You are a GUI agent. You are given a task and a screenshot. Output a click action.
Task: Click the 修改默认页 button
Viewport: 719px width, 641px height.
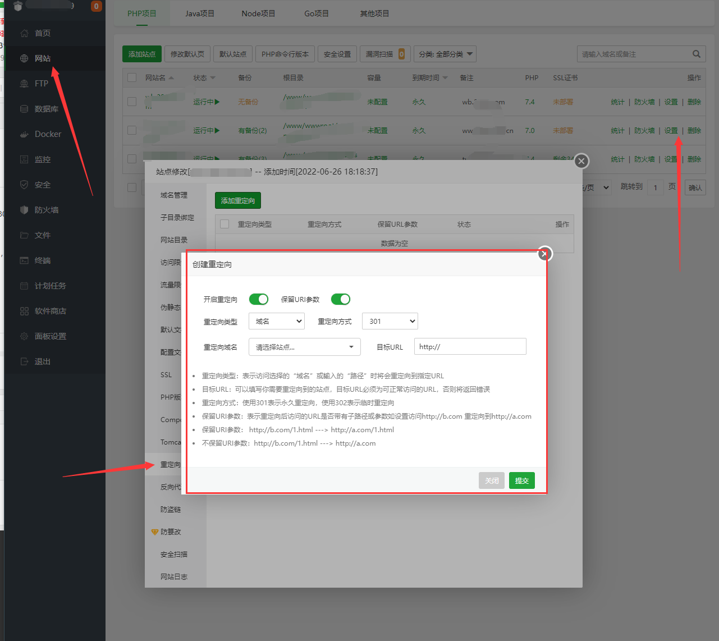[187, 54]
